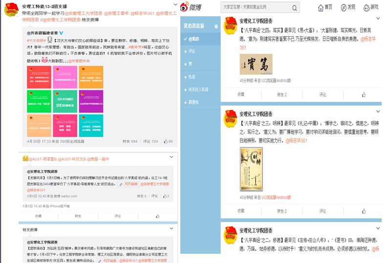Like the 5月6日 iPhone客户端 post
387x263 pixels.
coord(158,216)
